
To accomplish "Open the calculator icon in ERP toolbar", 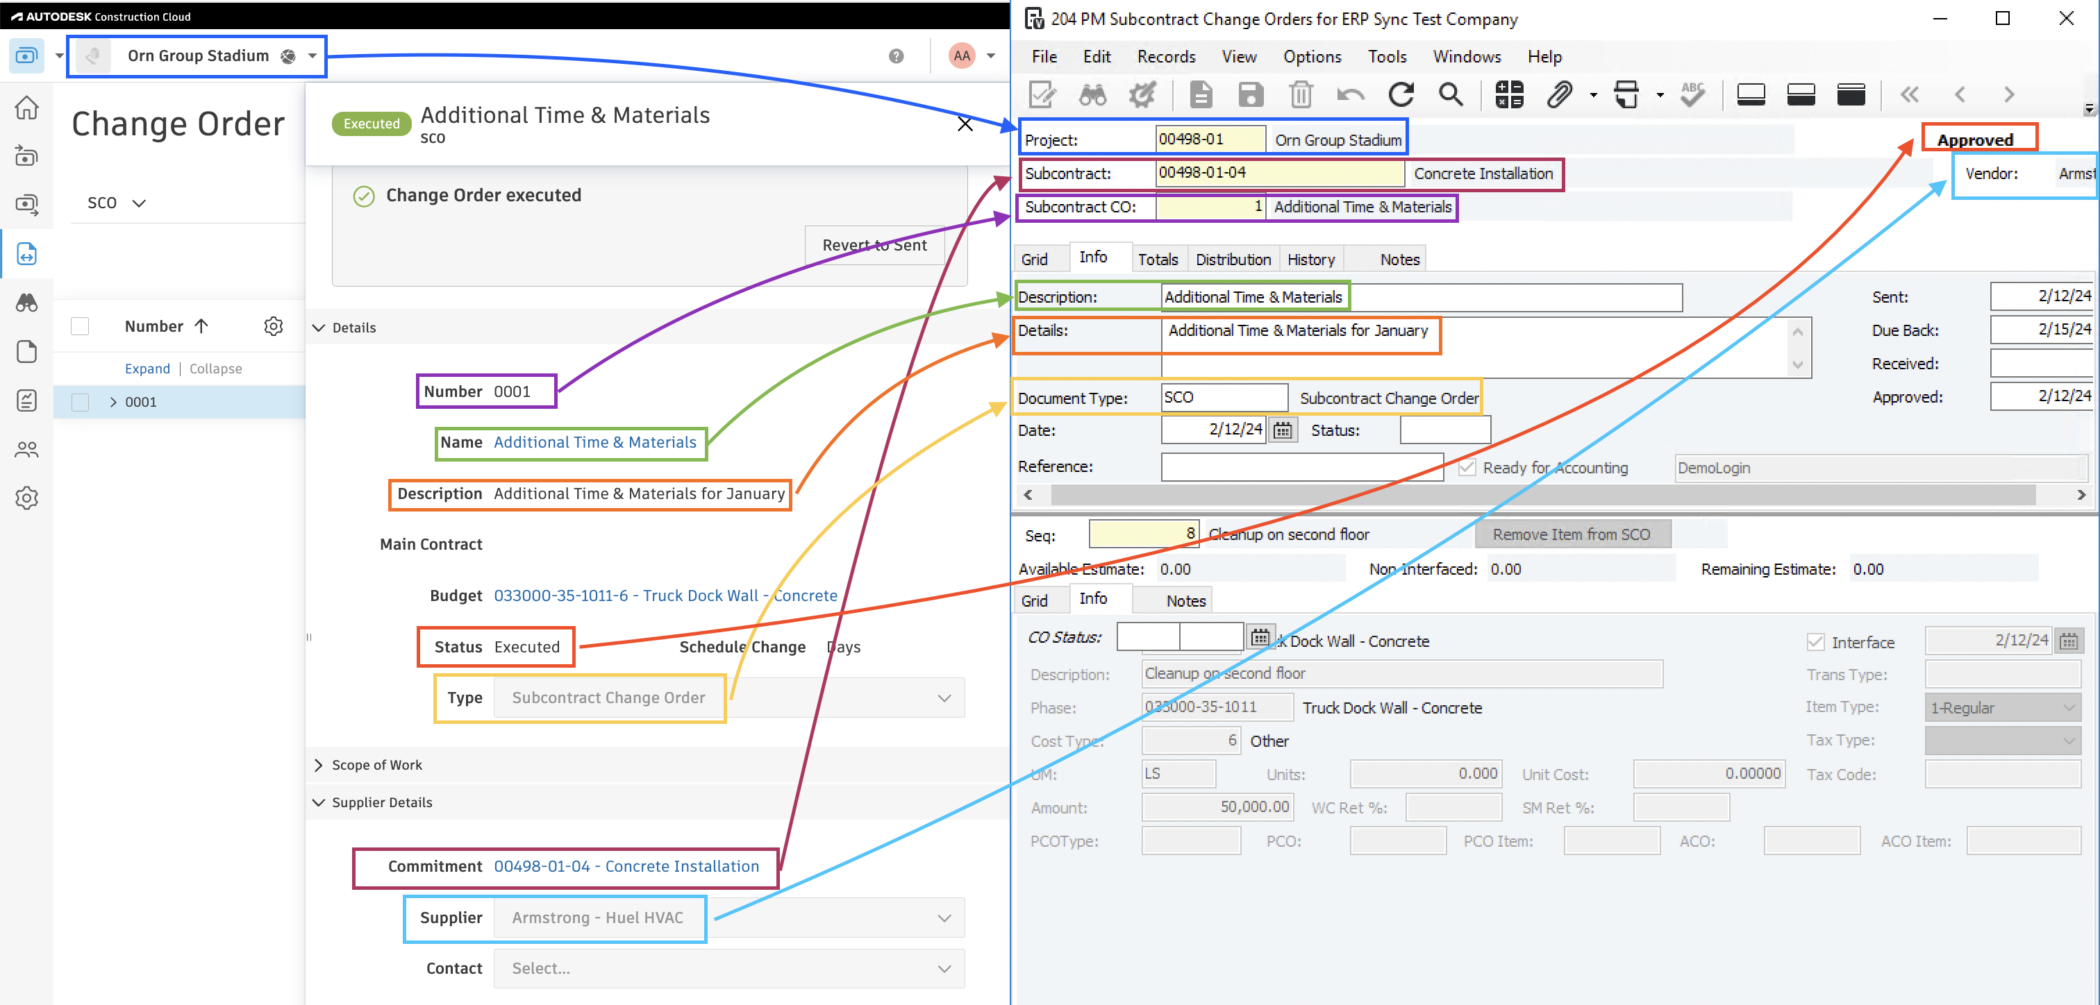I will tap(1509, 94).
